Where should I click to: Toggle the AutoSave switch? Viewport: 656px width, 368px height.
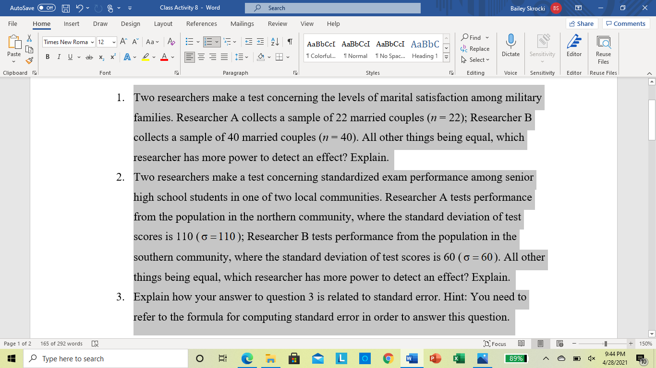(x=46, y=8)
